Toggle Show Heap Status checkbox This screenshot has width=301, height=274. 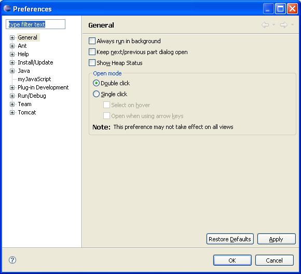[x=92, y=63]
